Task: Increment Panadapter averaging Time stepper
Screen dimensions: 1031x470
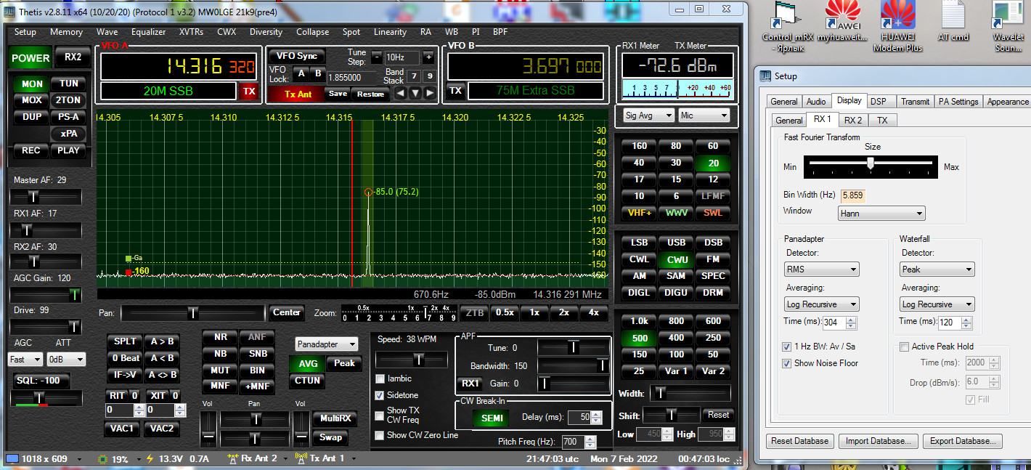Action: coord(852,318)
